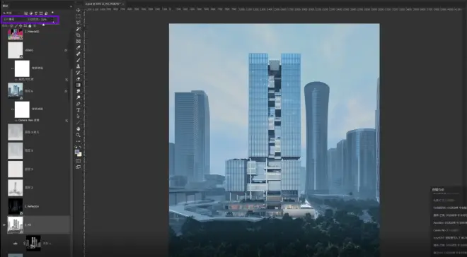Select the Lasso tool

[x=79, y=23]
